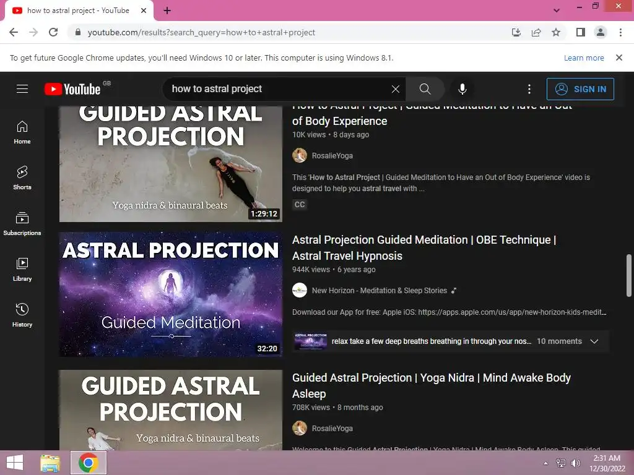Open File Explorer from the taskbar
Viewport: 634px width, 475px height.
coord(50,463)
